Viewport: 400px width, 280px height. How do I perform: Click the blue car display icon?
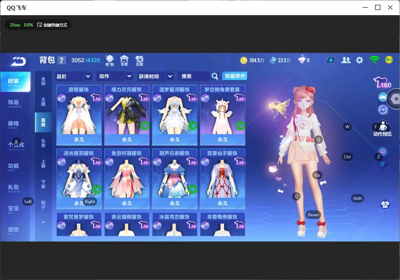click(x=383, y=97)
